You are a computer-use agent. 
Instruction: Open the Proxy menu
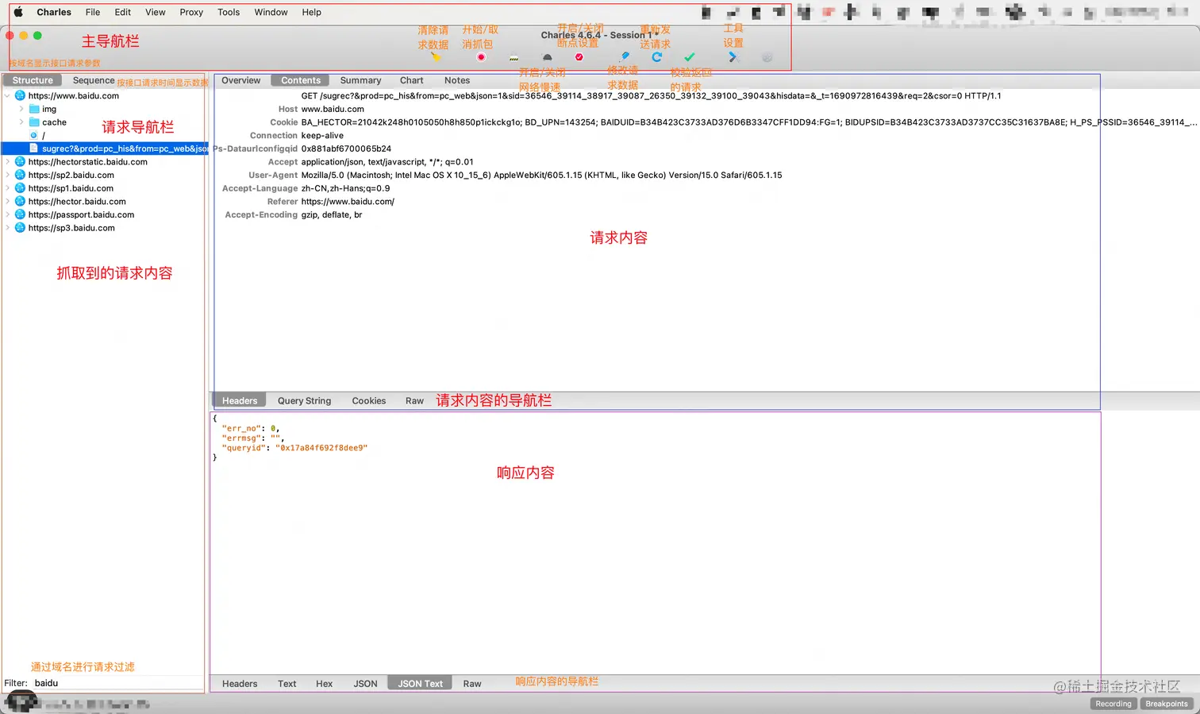point(191,12)
